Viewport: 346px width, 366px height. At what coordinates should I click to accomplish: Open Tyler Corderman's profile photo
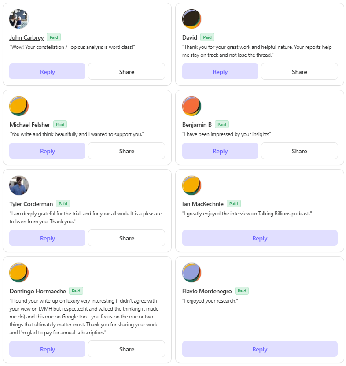click(x=19, y=185)
